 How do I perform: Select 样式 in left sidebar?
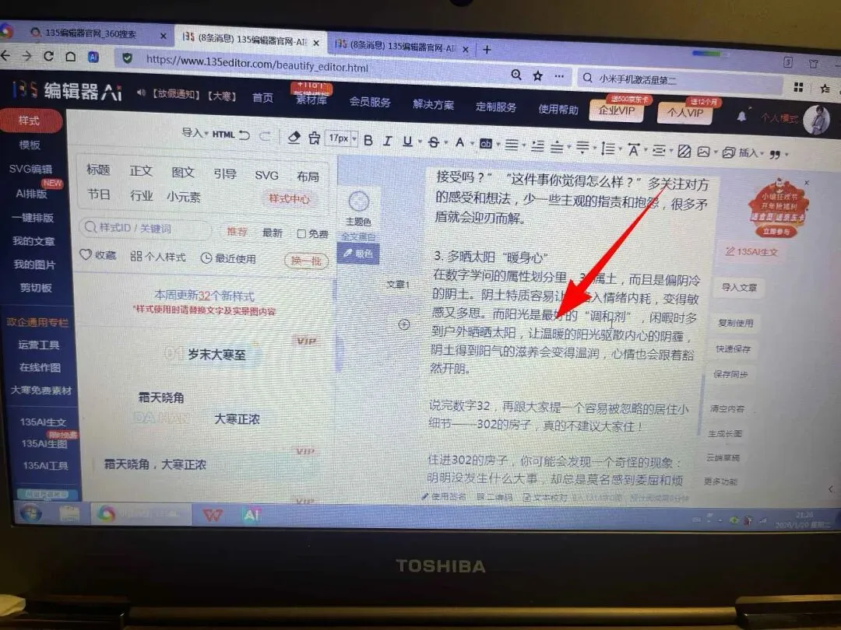point(30,121)
